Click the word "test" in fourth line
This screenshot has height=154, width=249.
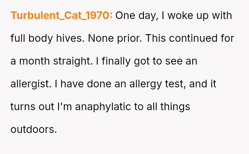click(x=174, y=84)
